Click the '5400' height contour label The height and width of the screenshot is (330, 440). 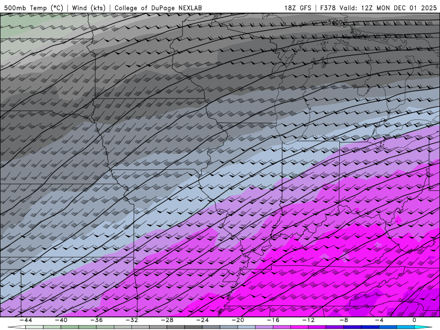click(335, 22)
